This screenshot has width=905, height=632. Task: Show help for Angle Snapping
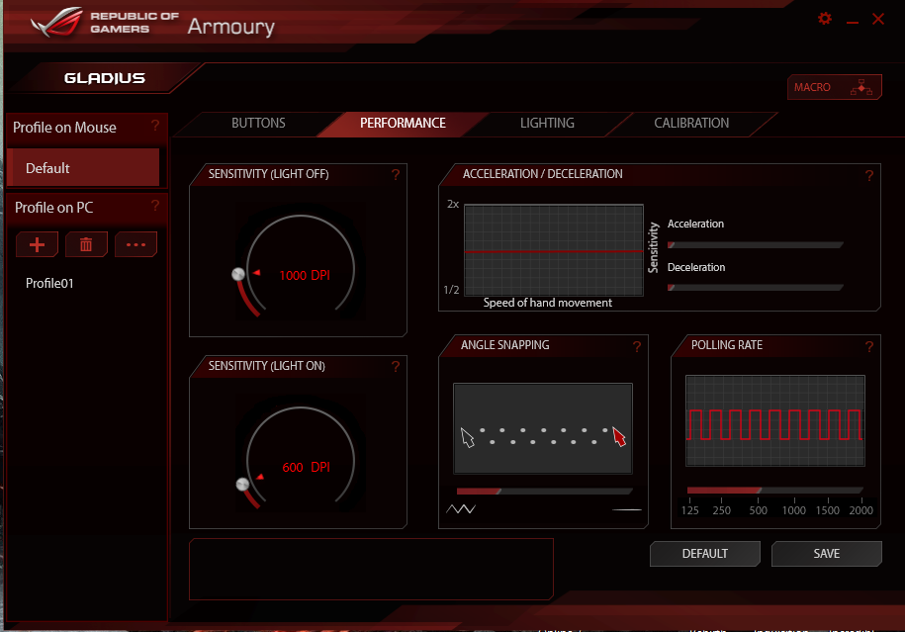pos(637,346)
